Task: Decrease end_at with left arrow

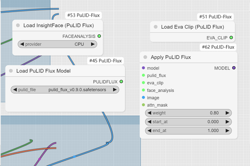Action: [x=150, y=131]
